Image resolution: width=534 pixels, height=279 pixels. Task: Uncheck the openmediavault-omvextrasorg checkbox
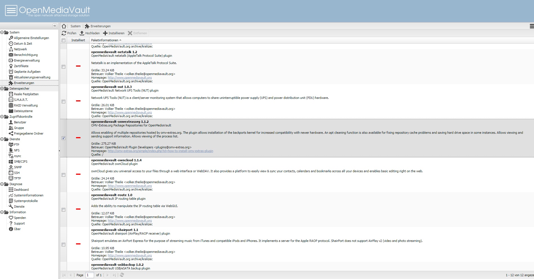tap(64, 138)
